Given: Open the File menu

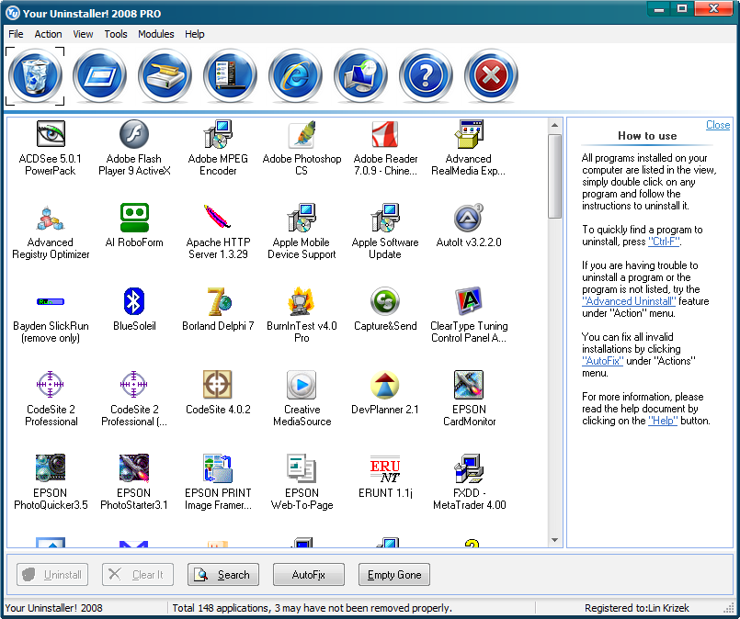Looking at the screenshot, I should tap(16, 34).
